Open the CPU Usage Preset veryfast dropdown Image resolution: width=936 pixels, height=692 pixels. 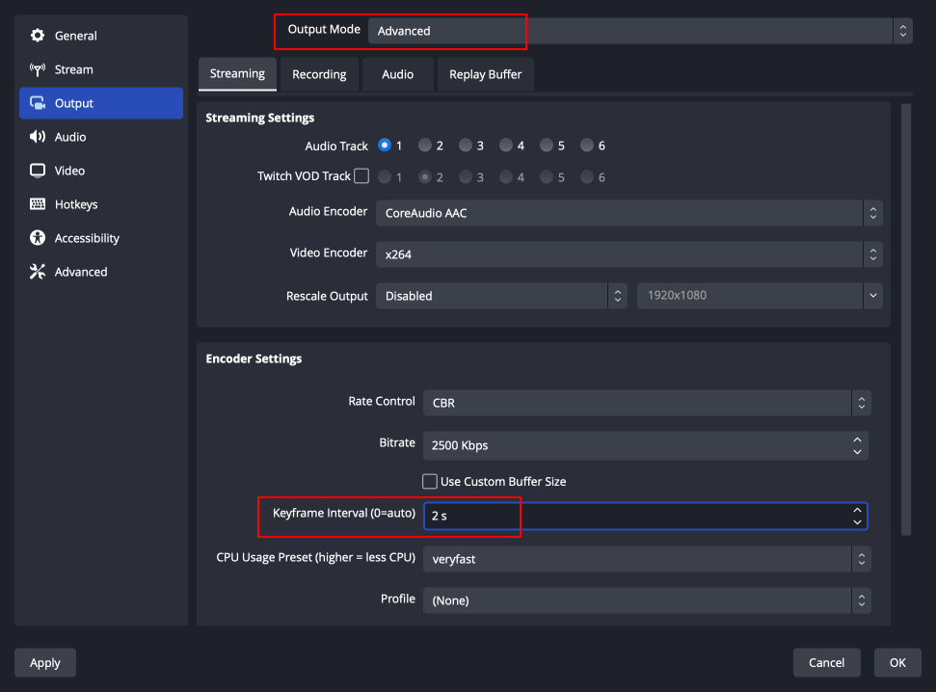click(x=647, y=559)
